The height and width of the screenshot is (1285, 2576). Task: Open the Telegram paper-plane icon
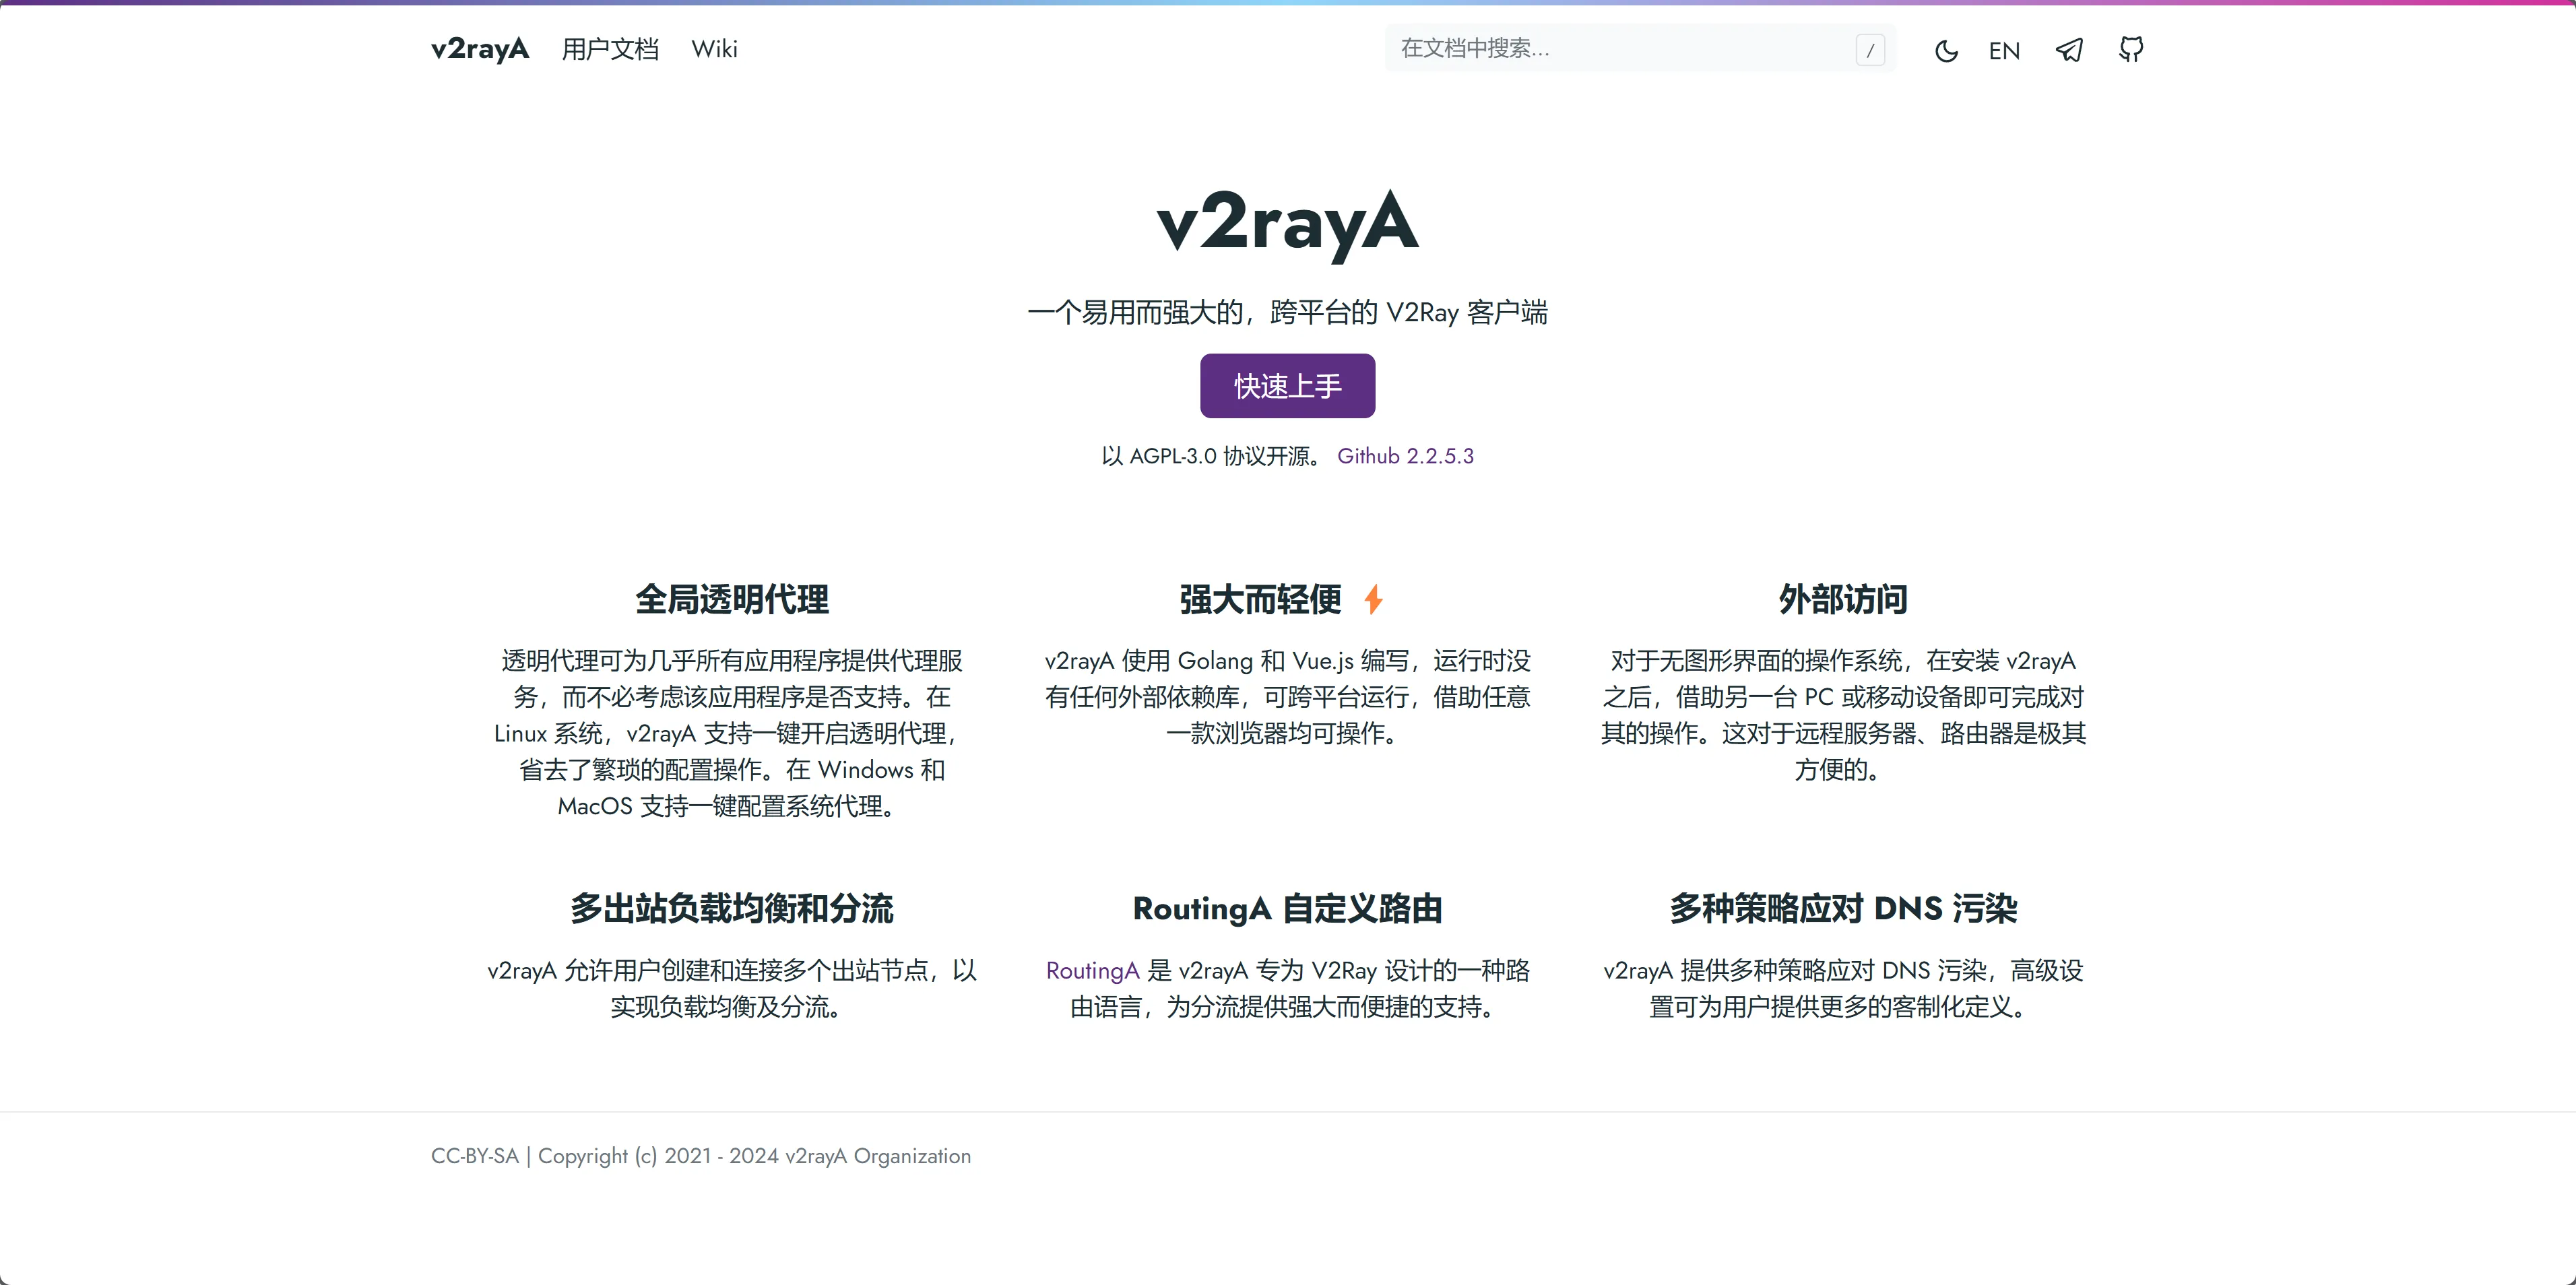tap(2069, 50)
